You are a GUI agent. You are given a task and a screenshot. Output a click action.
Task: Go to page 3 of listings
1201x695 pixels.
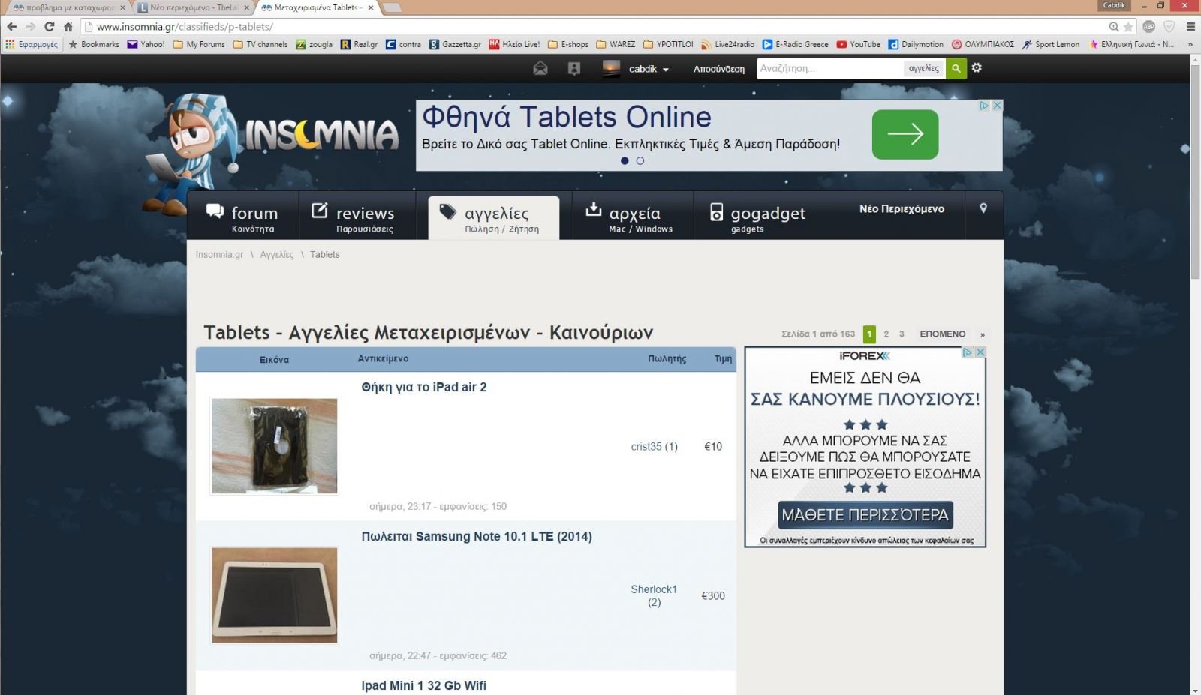pyautogui.click(x=902, y=334)
